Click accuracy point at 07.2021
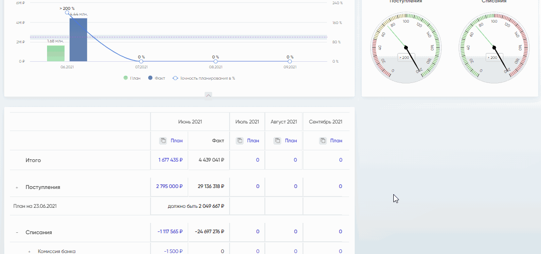This screenshot has width=541, height=254. [141, 61]
